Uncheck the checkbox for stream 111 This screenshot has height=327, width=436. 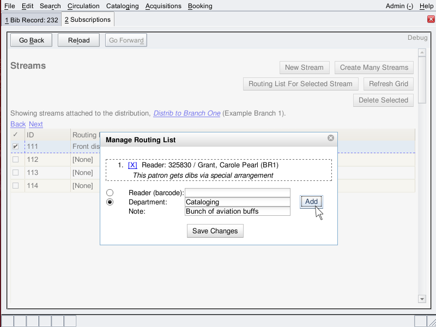16,147
